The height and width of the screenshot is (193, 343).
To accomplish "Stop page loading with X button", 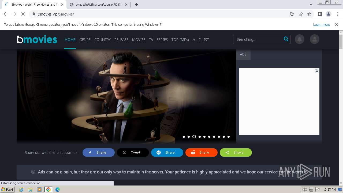I will coord(23,14).
